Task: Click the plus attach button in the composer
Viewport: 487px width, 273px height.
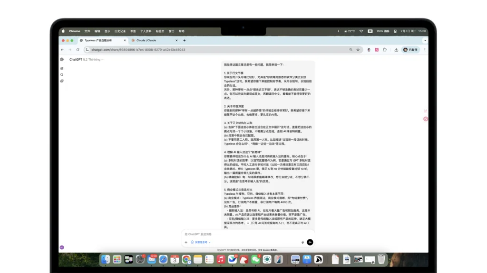Action: 186,242
